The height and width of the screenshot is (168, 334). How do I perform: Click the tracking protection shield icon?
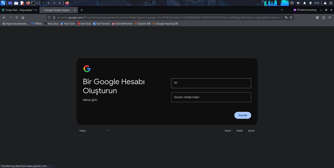[49, 17]
